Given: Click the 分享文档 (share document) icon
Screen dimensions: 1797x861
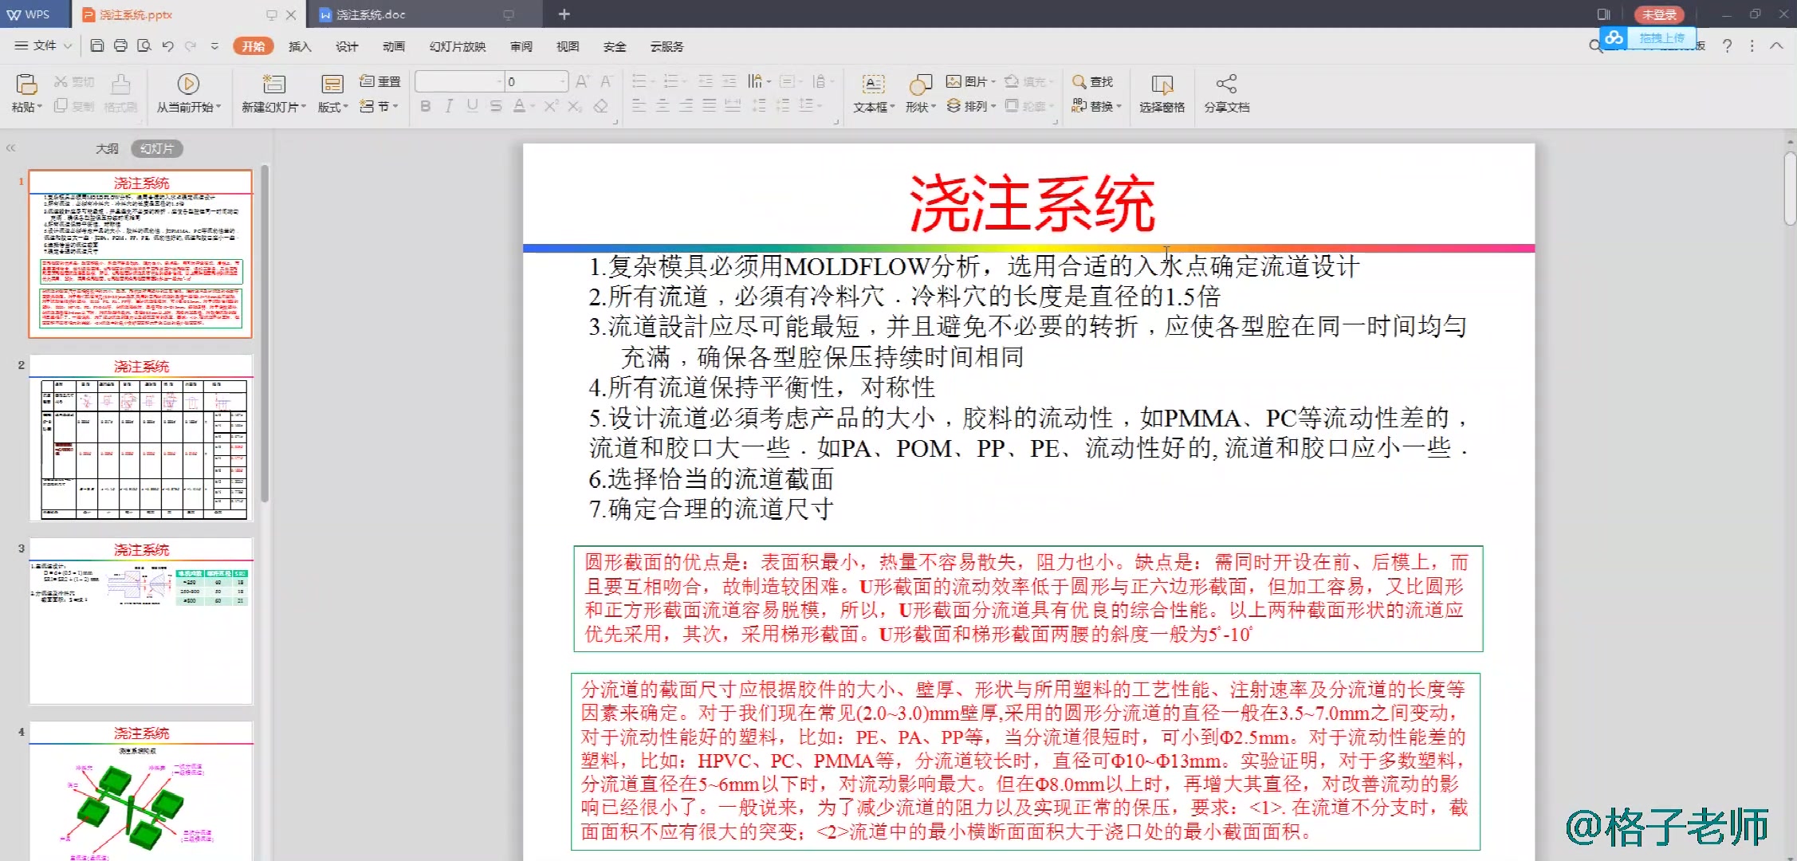Looking at the screenshot, I should pos(1226,93).
